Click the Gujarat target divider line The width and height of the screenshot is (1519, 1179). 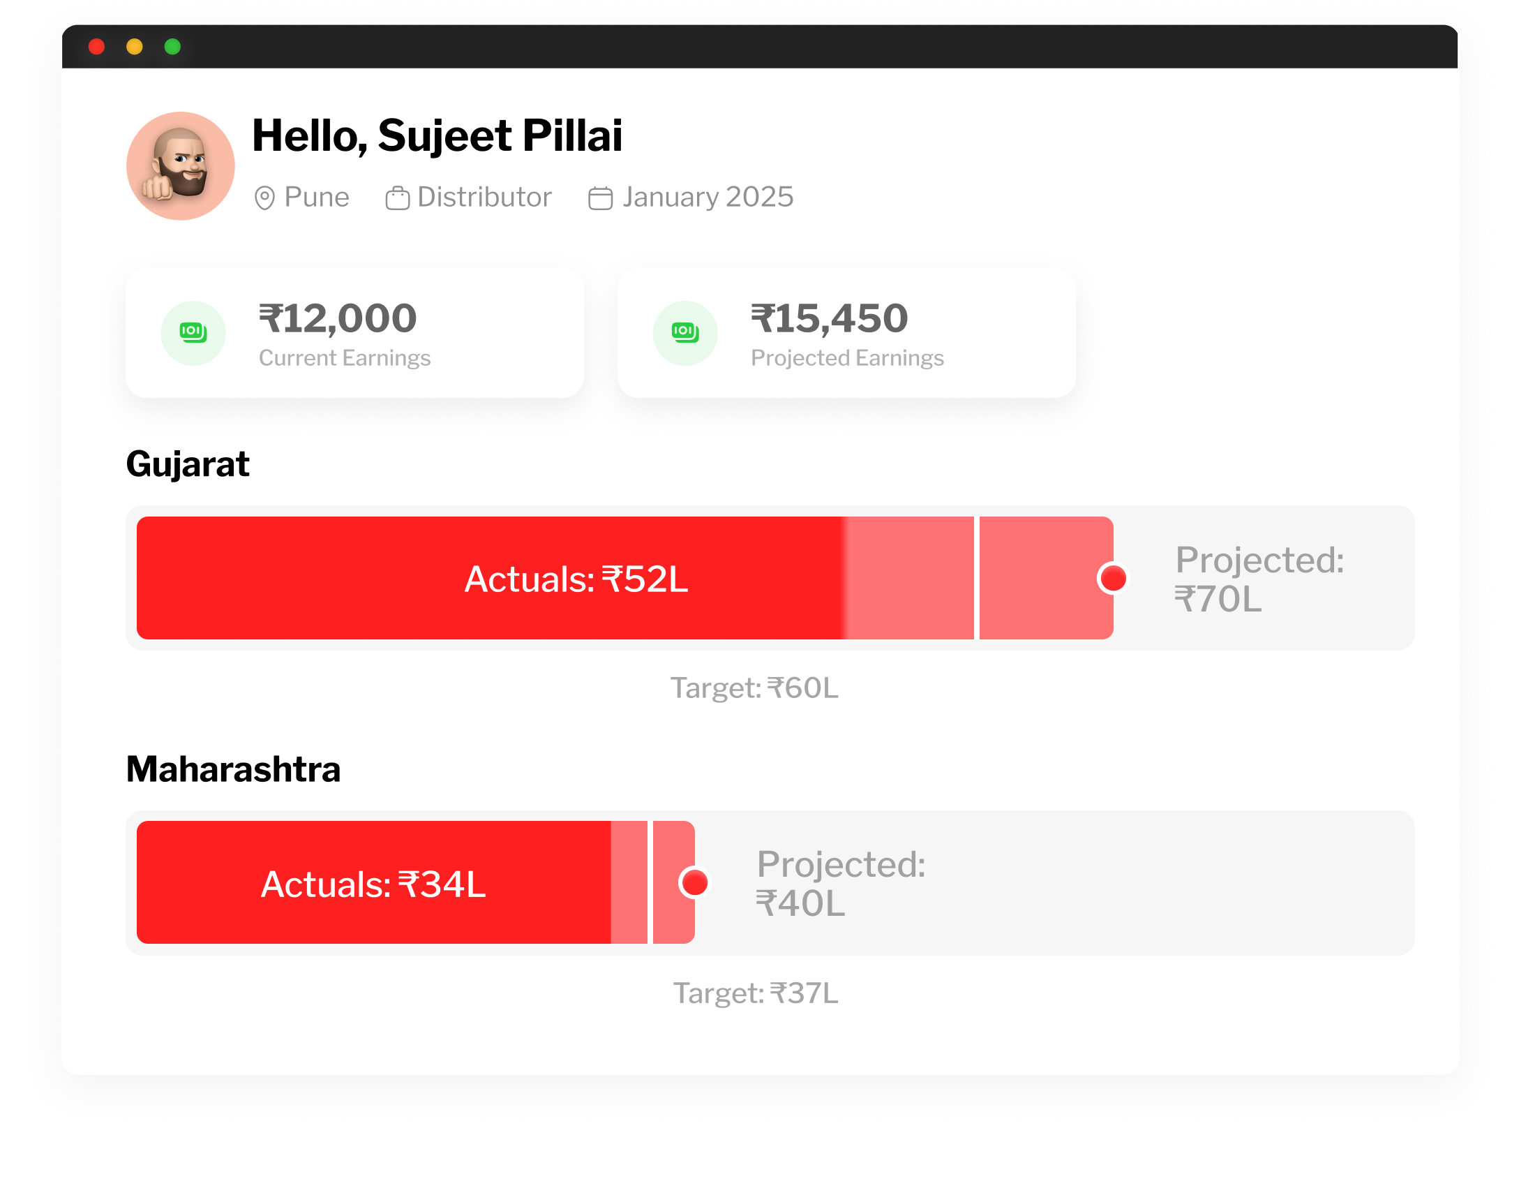[976, 578]
